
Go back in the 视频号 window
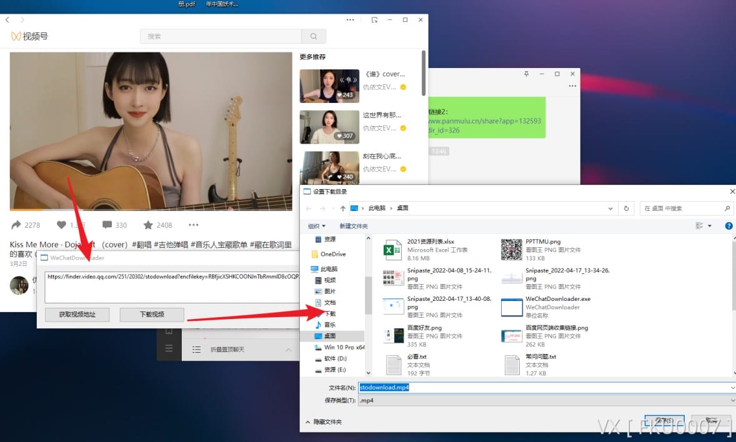7,20
